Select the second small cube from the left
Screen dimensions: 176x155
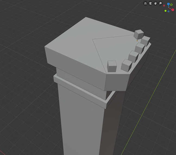tap(126, 65)
